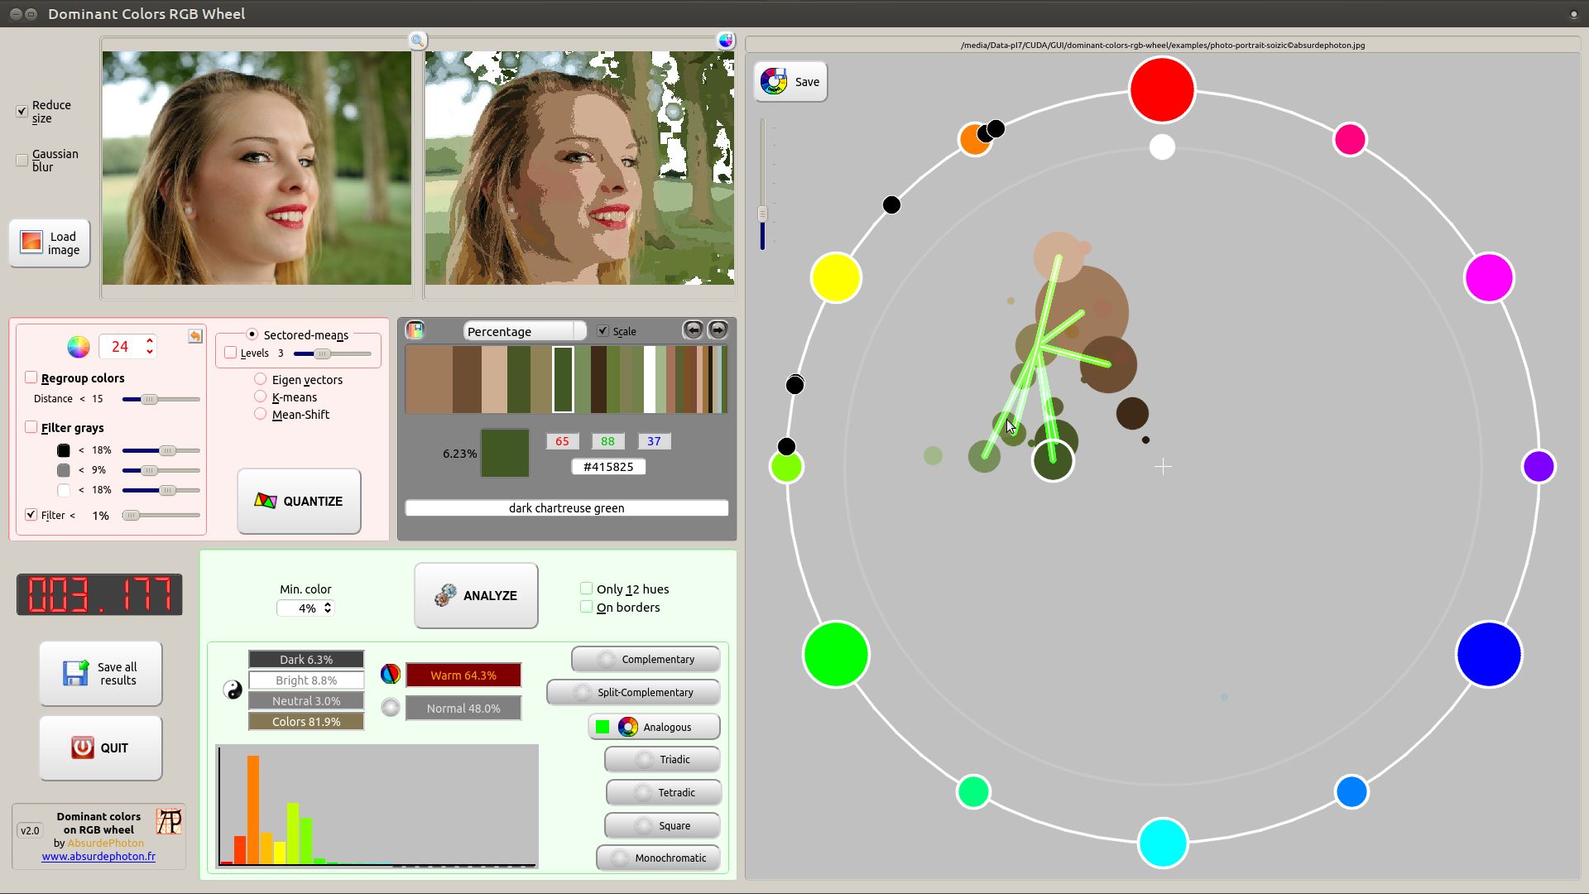The height and width of the screenshot is (894, 1589).
Task: Select the Analogous harmony button
Action: click(x=654, y=727)
